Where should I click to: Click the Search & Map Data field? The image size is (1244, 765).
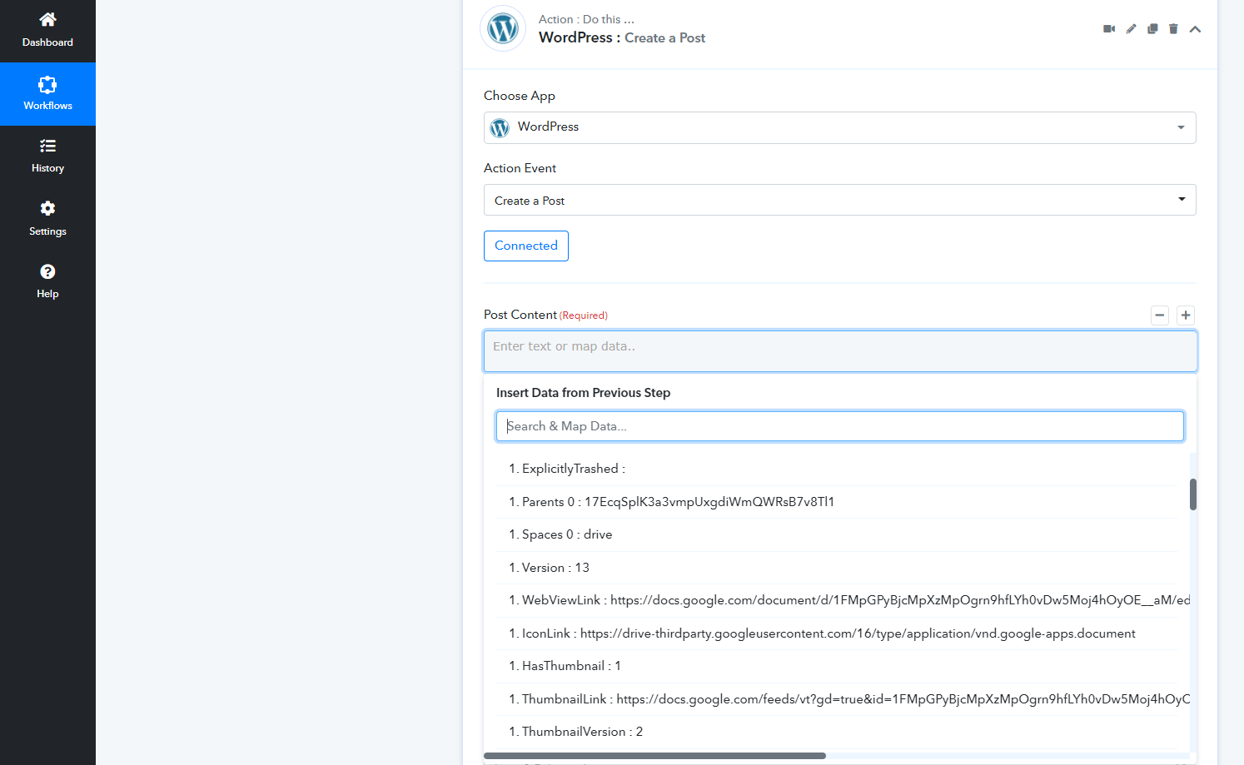[839, 426]
